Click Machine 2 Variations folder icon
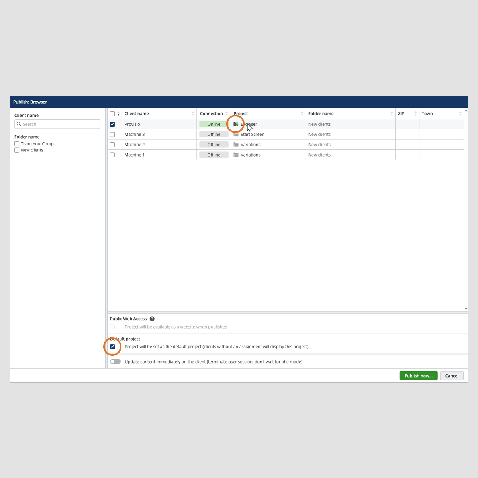 236,145
